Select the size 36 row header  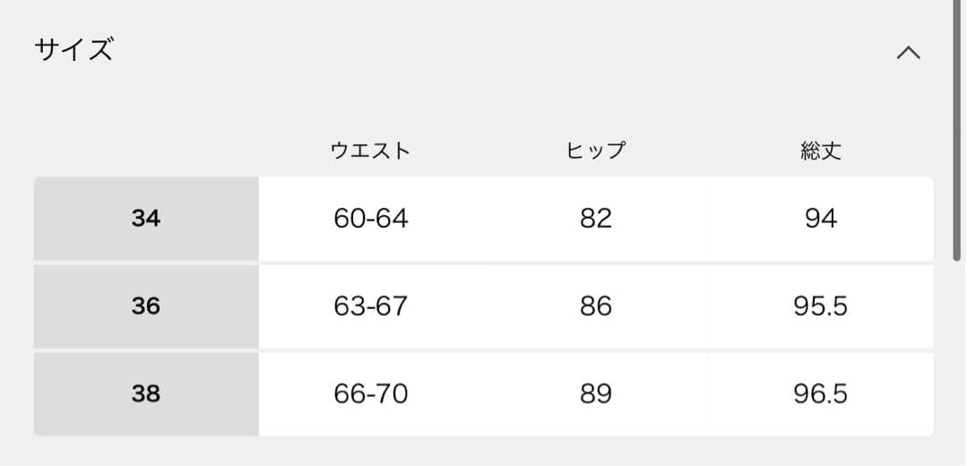point(146,306)
